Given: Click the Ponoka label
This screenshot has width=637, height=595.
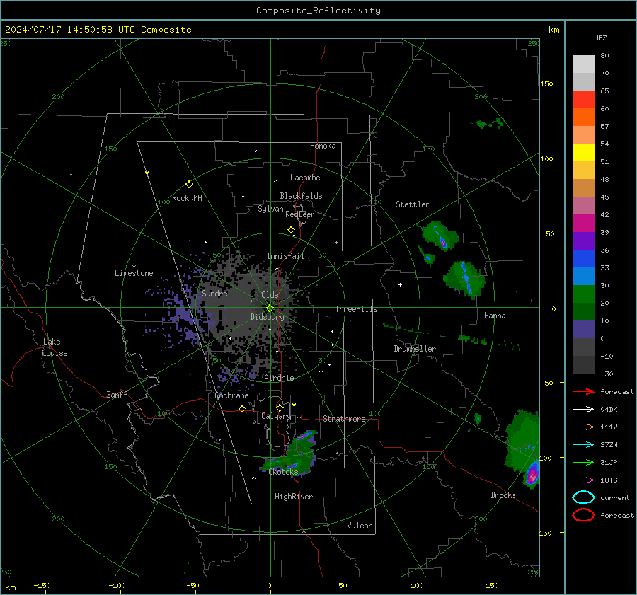Looking at the screenshot, I should tap(323, 146).
